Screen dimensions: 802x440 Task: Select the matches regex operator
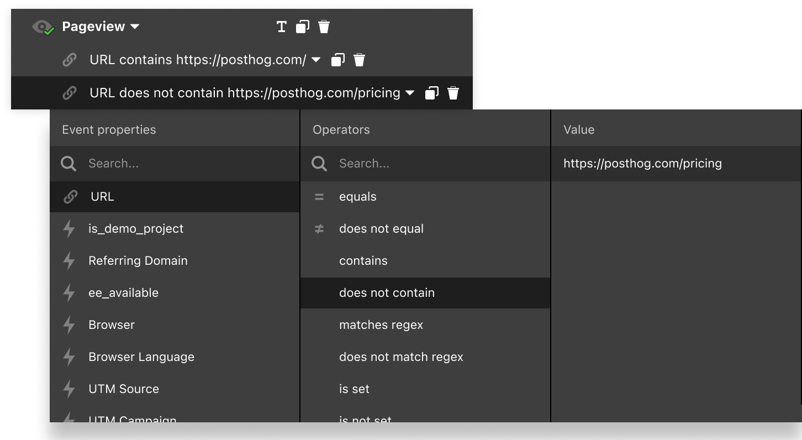tap(425, 325)
